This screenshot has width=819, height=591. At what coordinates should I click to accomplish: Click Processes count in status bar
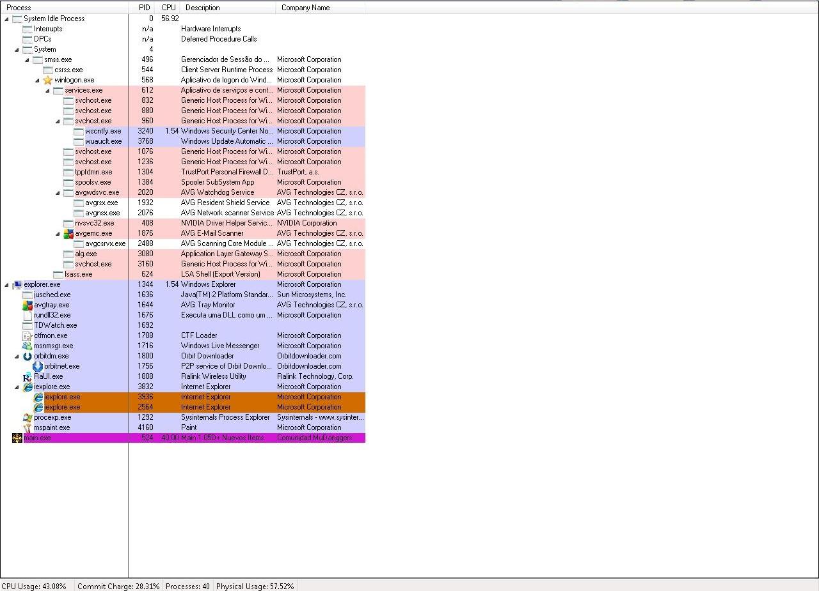[x=187, y=586]
